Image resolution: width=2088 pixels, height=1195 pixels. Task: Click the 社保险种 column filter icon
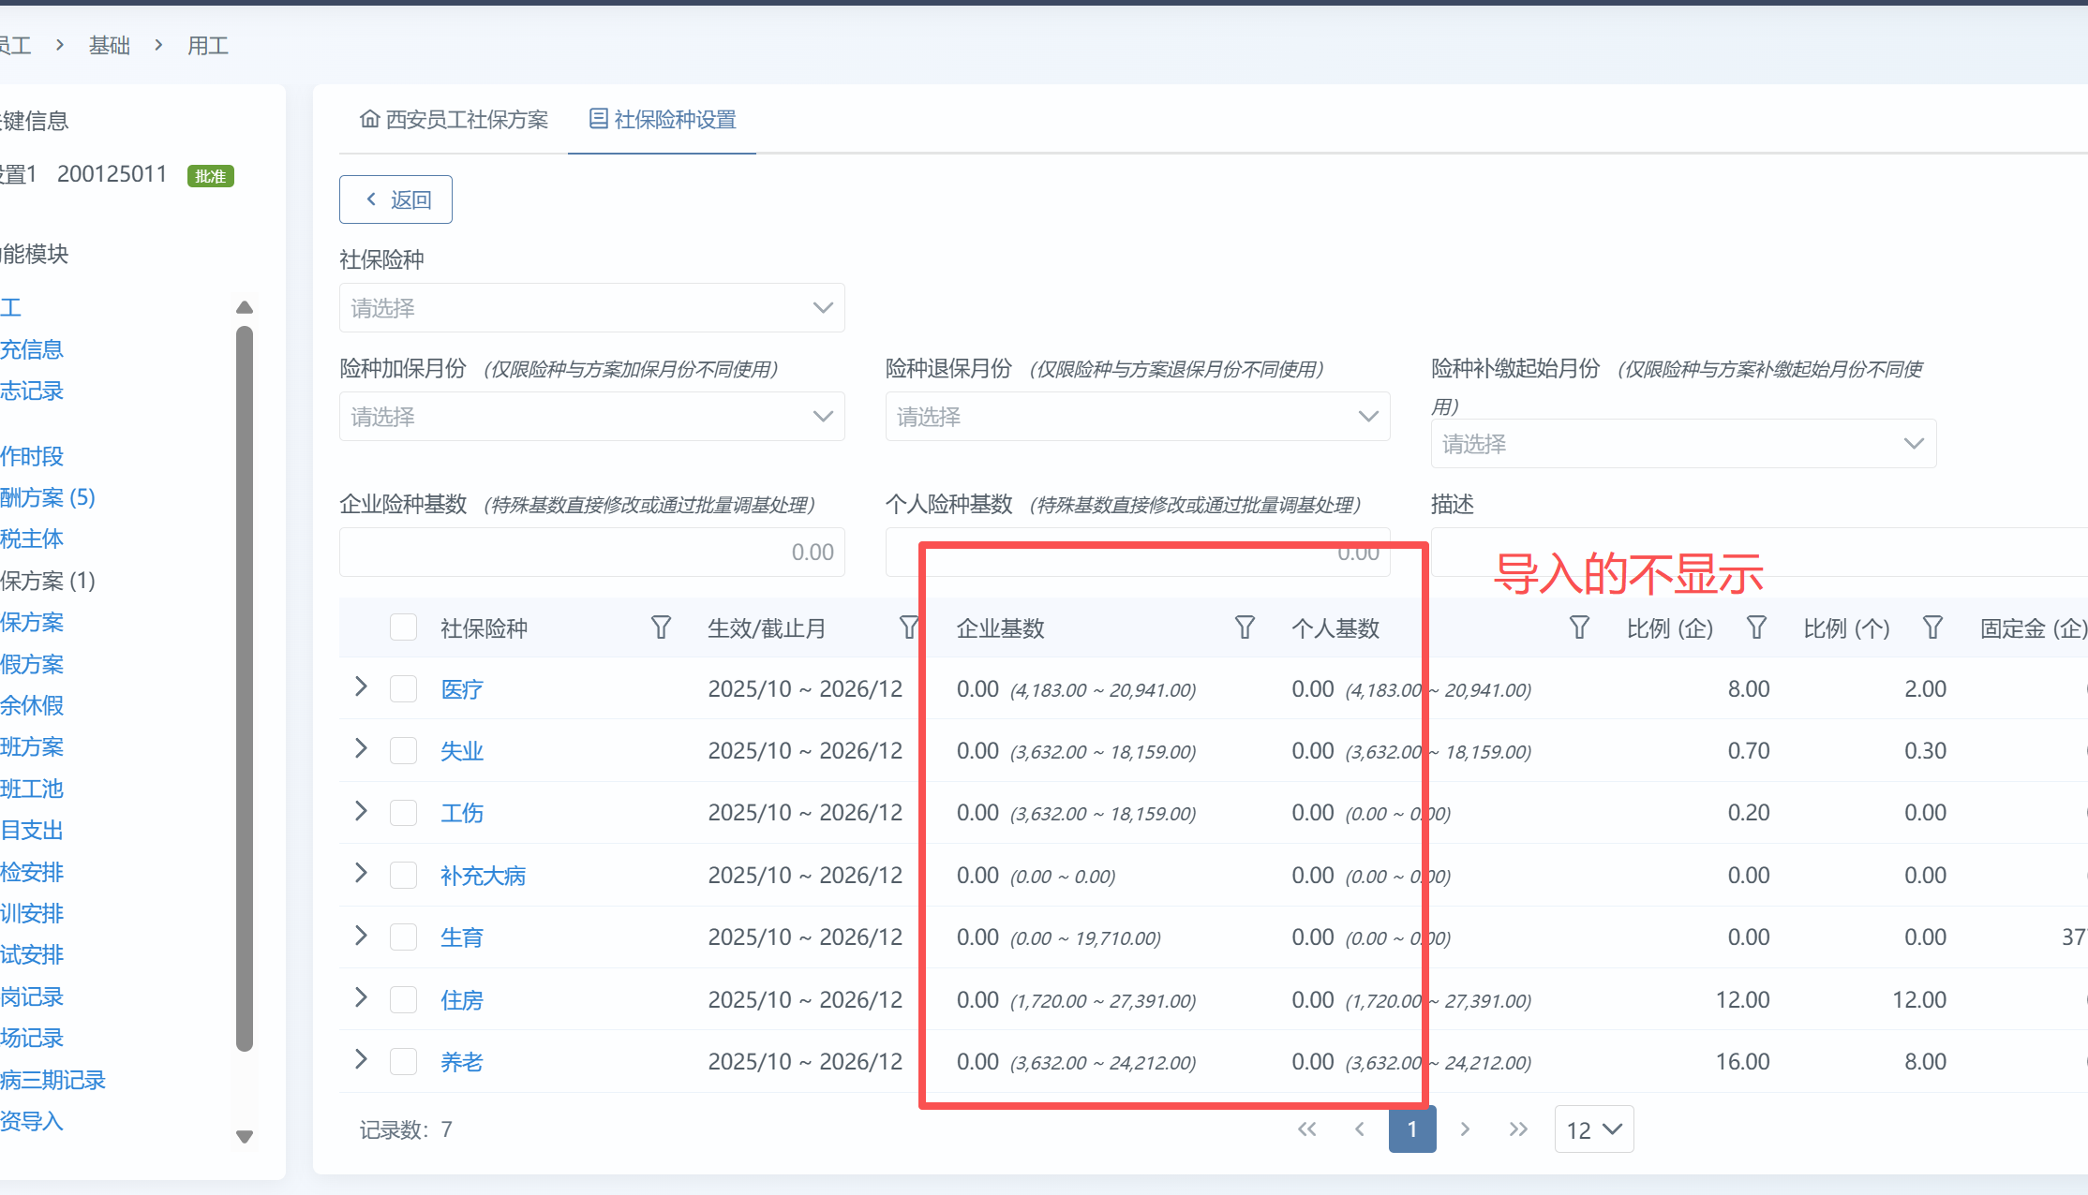[661, 627]
